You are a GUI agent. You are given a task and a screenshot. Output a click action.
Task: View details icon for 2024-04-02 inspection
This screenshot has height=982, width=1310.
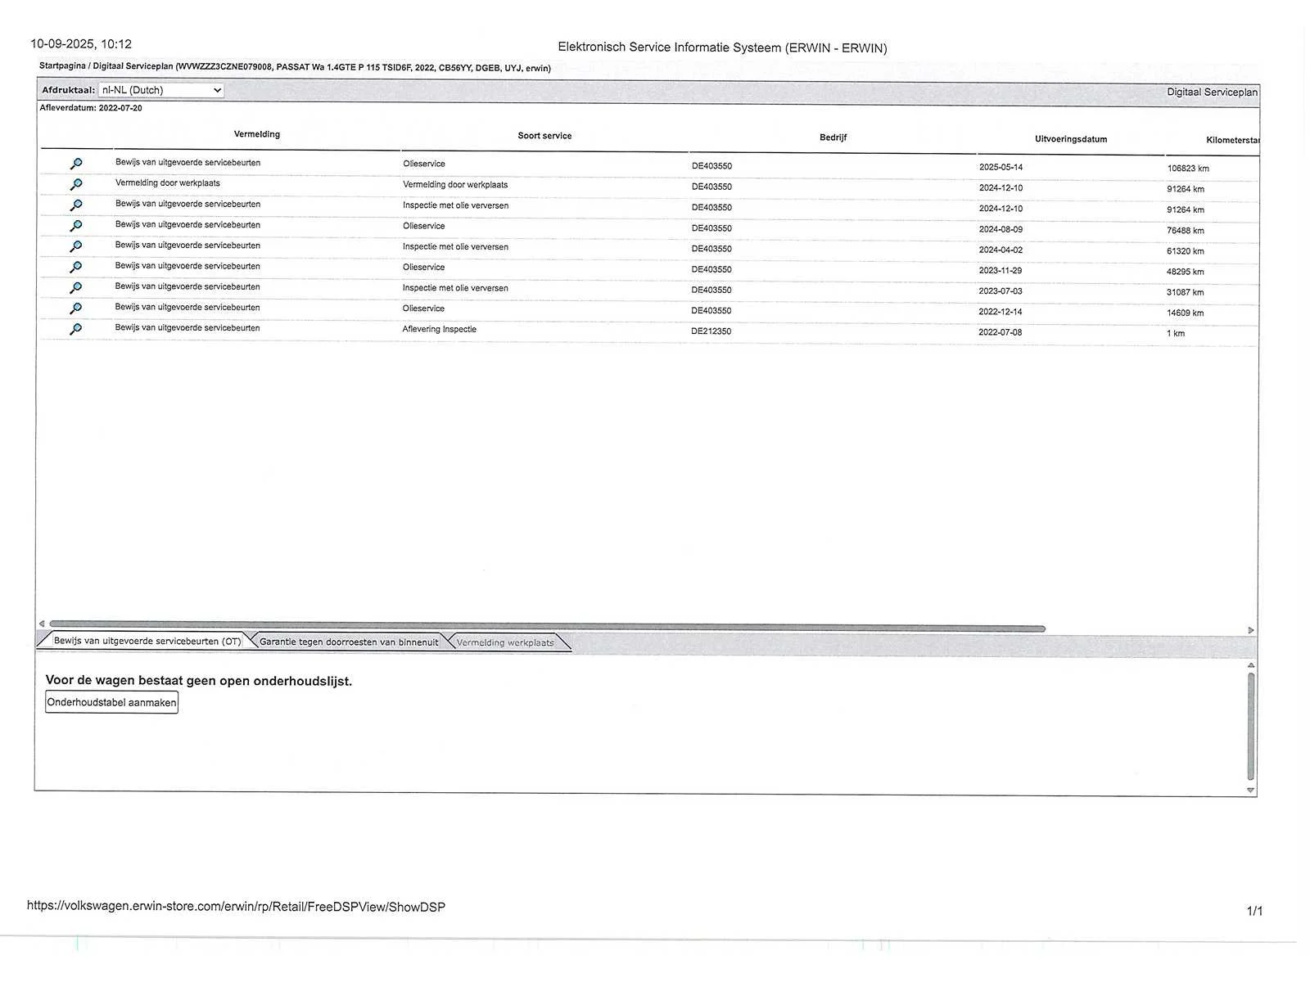75,246
